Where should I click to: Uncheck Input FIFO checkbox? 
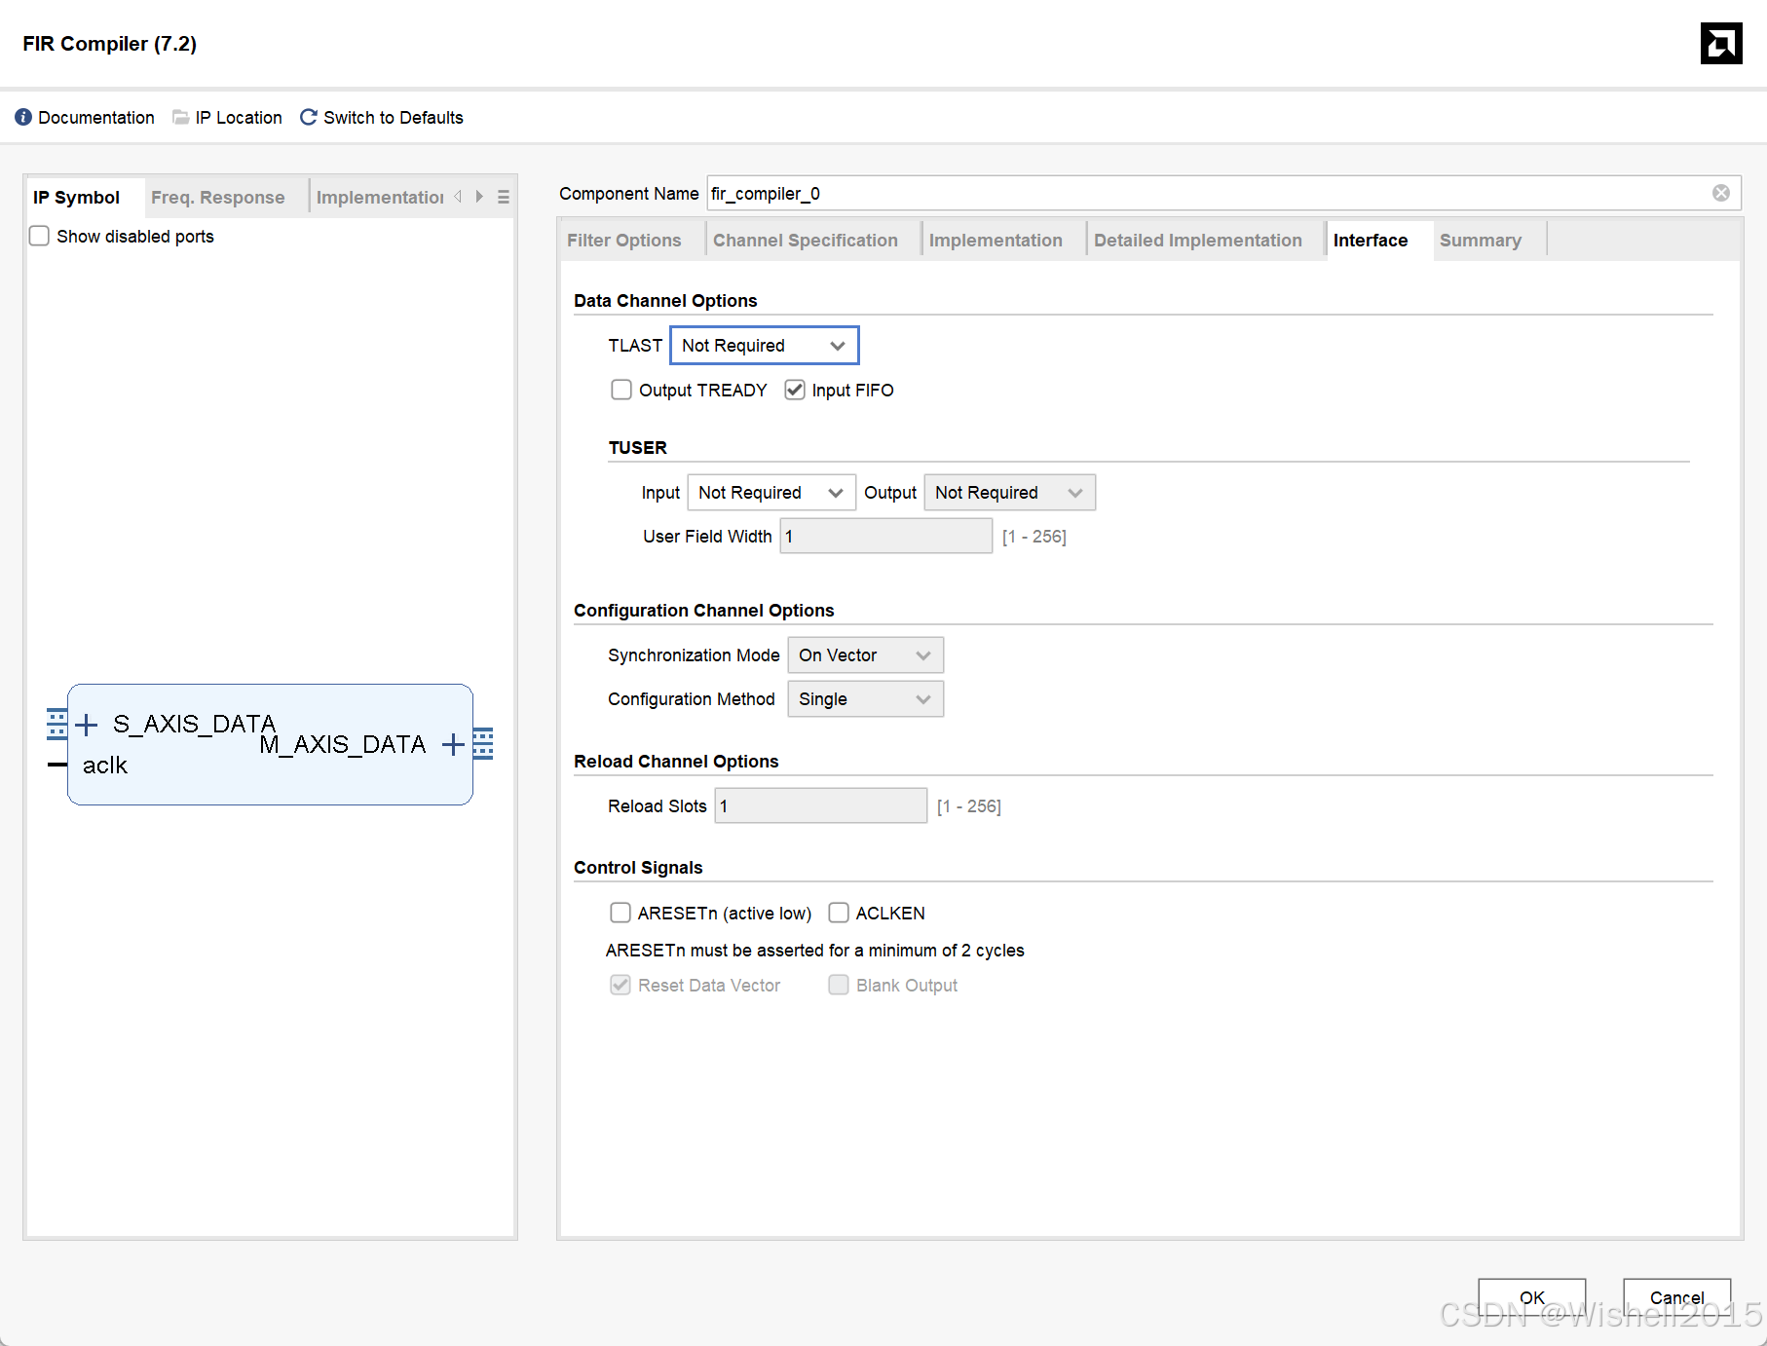coord(795,390)
